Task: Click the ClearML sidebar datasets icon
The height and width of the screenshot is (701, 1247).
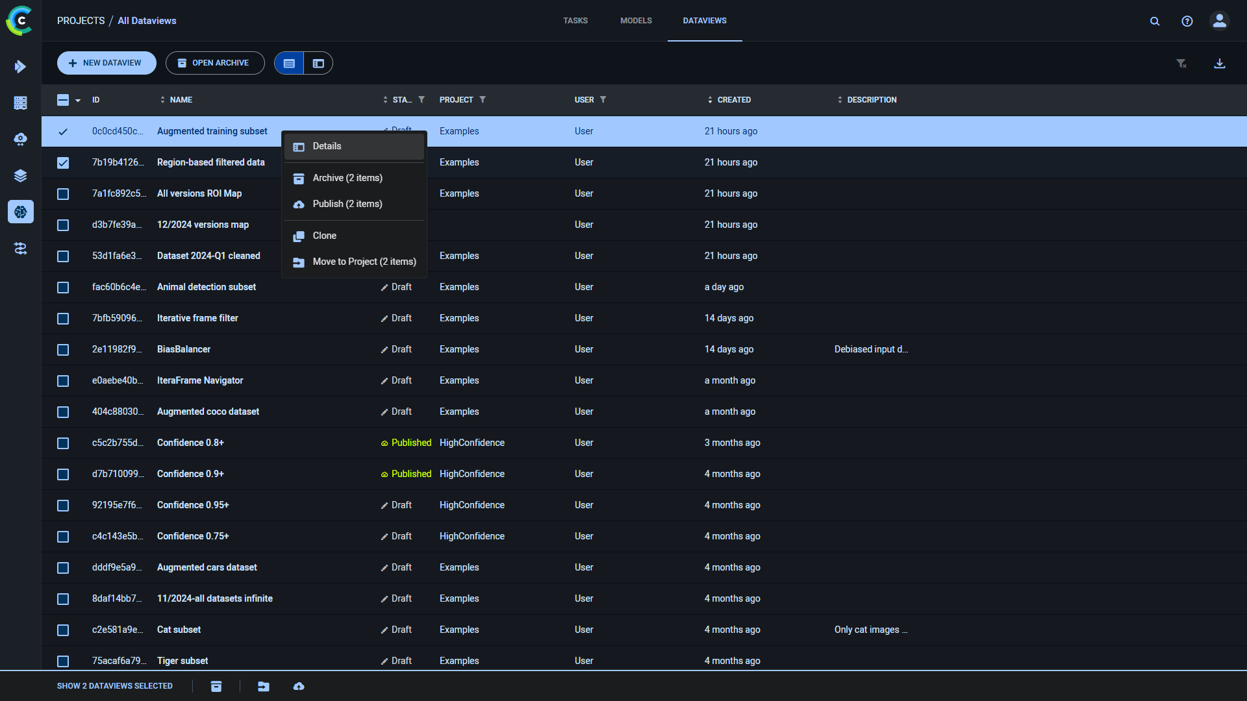Action: (21, 175)
